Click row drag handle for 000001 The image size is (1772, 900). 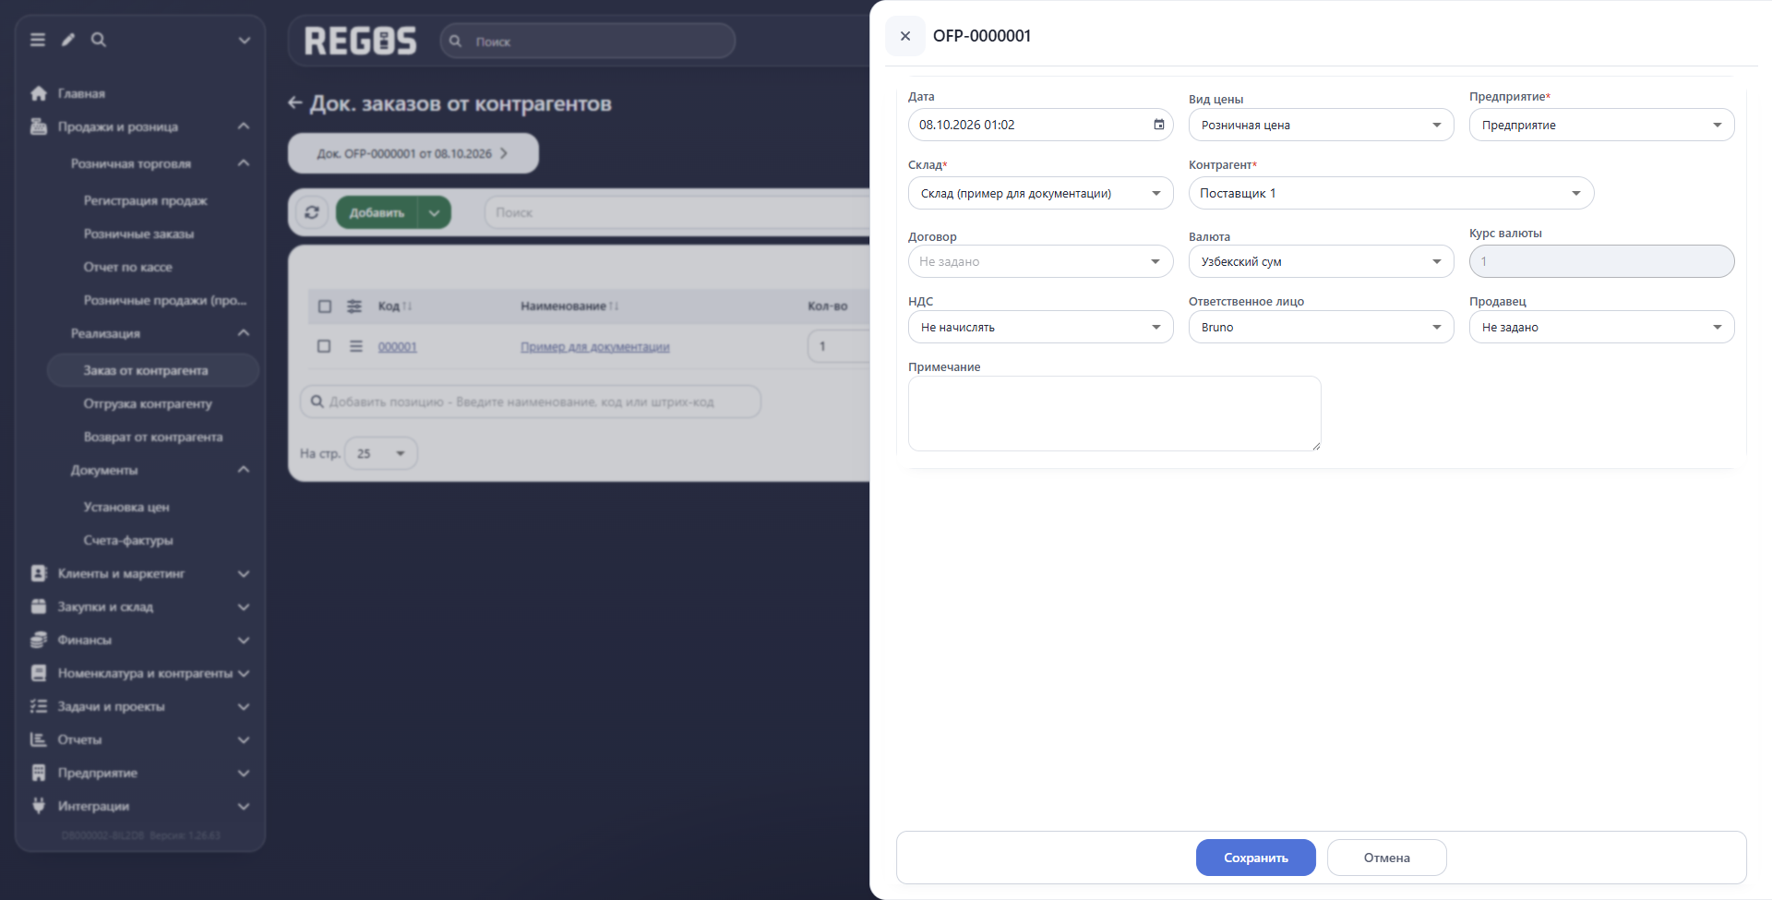[x=355, y=346]
